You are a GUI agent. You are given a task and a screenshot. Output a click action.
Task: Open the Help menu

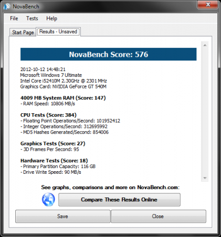click(x=51, y=18)
